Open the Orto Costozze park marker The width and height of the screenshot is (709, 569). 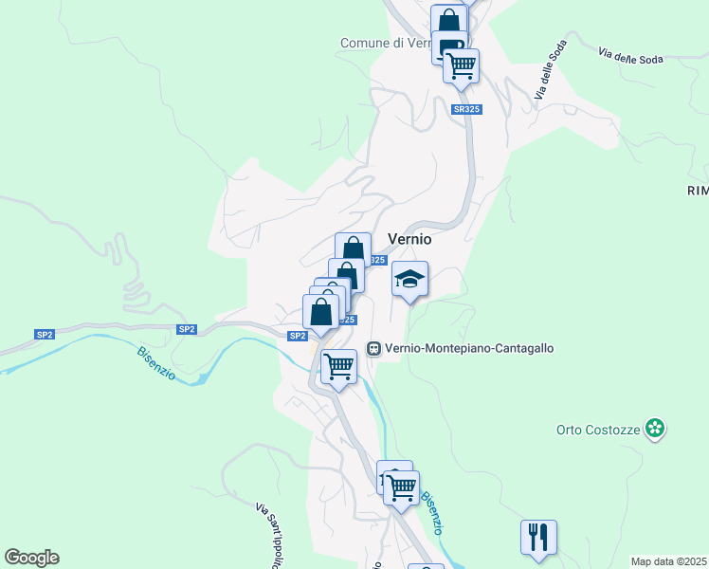(655, 429)
